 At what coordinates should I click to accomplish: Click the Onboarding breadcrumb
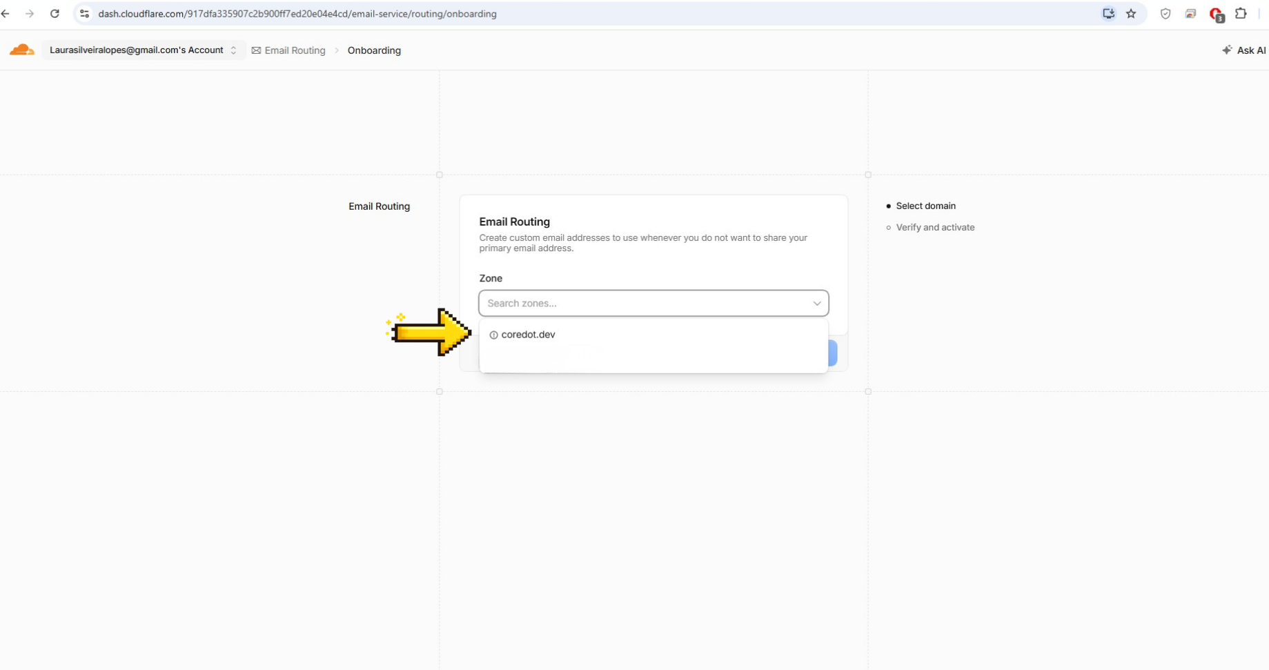374,50
